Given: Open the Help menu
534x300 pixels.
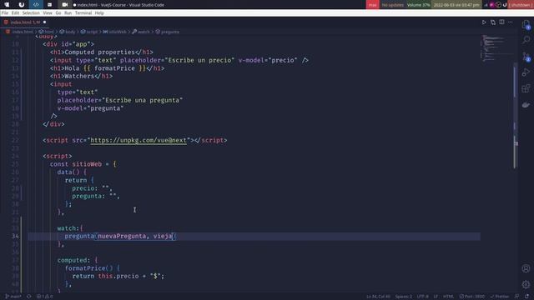Looking at the screenshot, I should click(99, 13).
